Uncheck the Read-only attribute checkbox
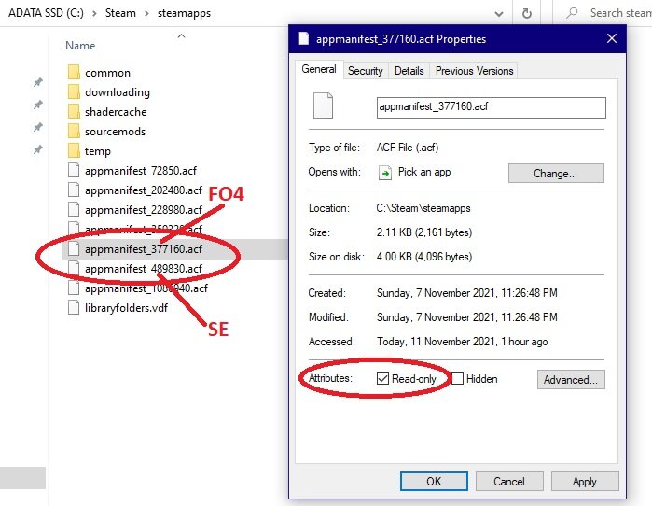 (382, 378)
